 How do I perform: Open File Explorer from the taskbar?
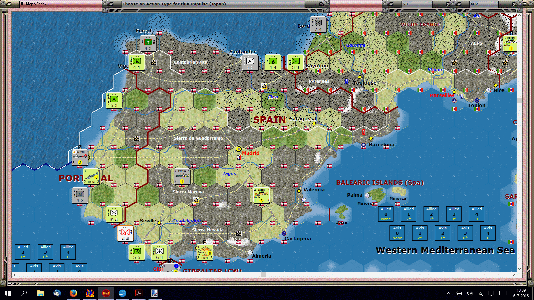point(41,293)
